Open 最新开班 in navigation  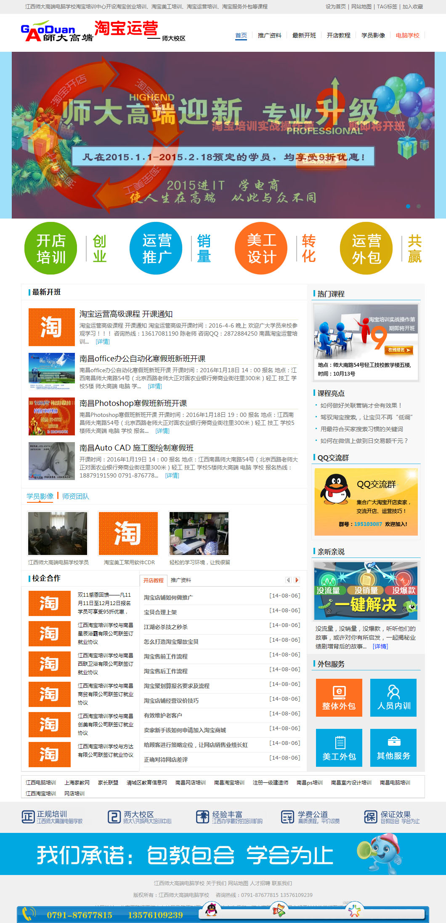pos(304,35)
